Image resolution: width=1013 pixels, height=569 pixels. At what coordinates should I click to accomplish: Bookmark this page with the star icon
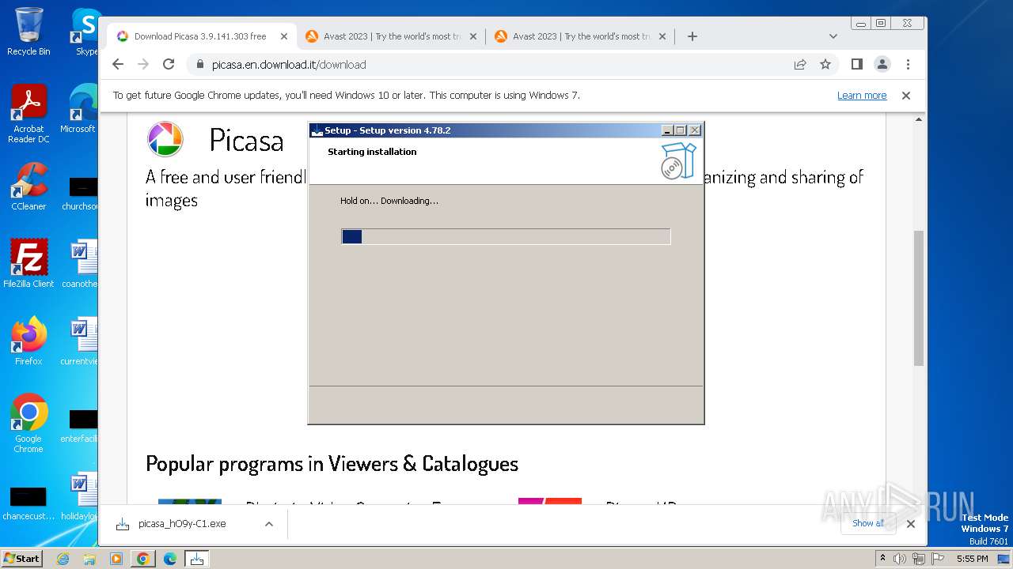pos(825,64)
